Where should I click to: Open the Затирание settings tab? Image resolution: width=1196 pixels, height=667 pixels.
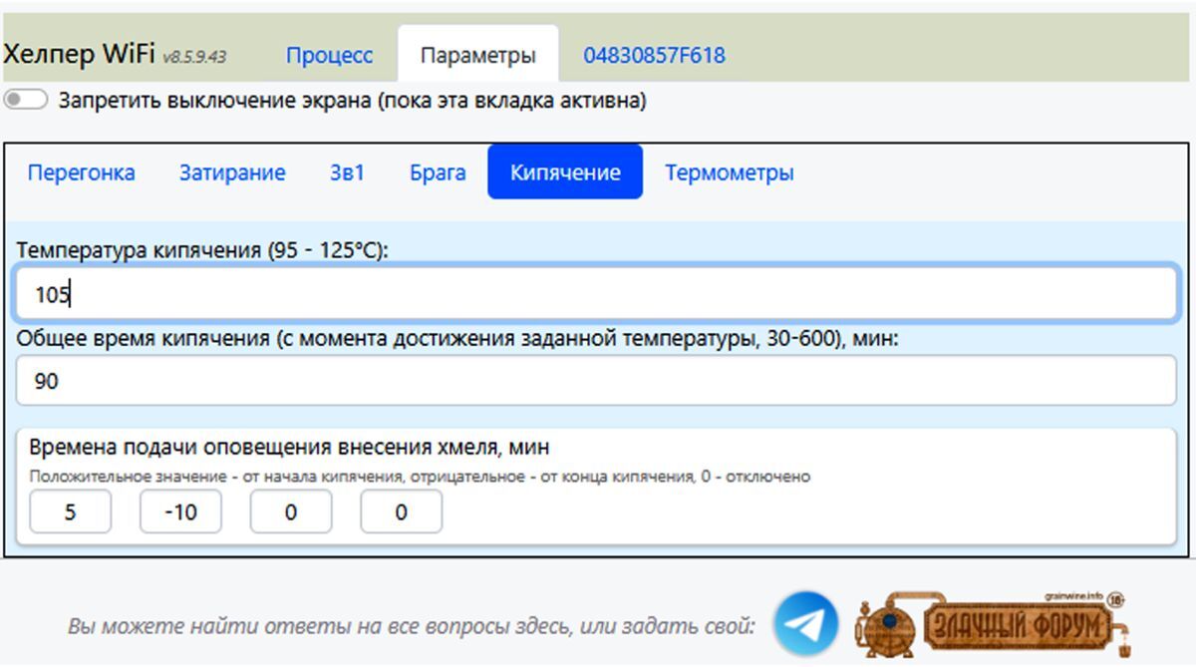pyautogui.click(x=232, y=172)
